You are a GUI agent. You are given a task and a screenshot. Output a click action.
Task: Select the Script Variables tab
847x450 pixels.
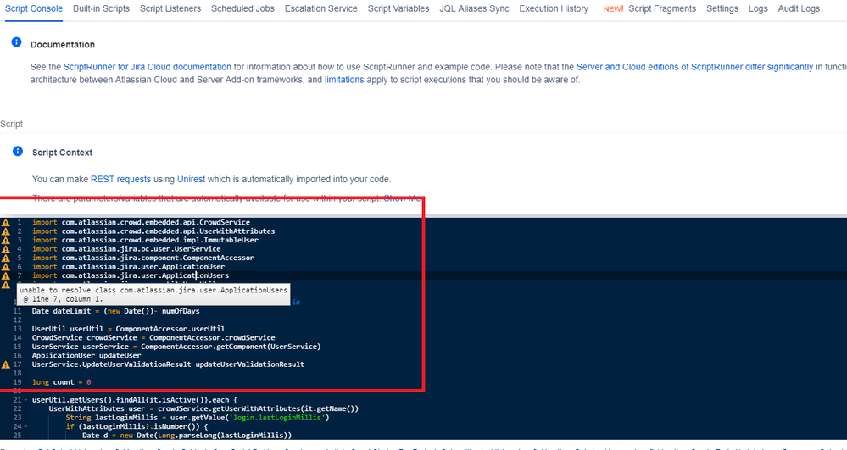click(398, 8)
